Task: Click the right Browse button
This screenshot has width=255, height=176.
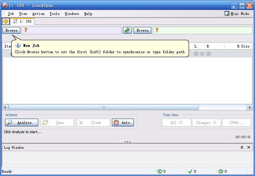Action: point(142,30)
